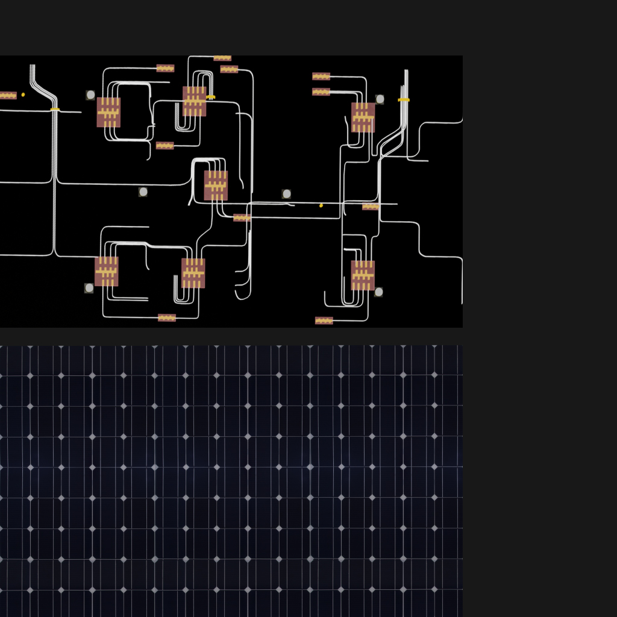617x617 pixels.
Task: Click the small connector cut off at the left edge
Action: coord(8,95)
